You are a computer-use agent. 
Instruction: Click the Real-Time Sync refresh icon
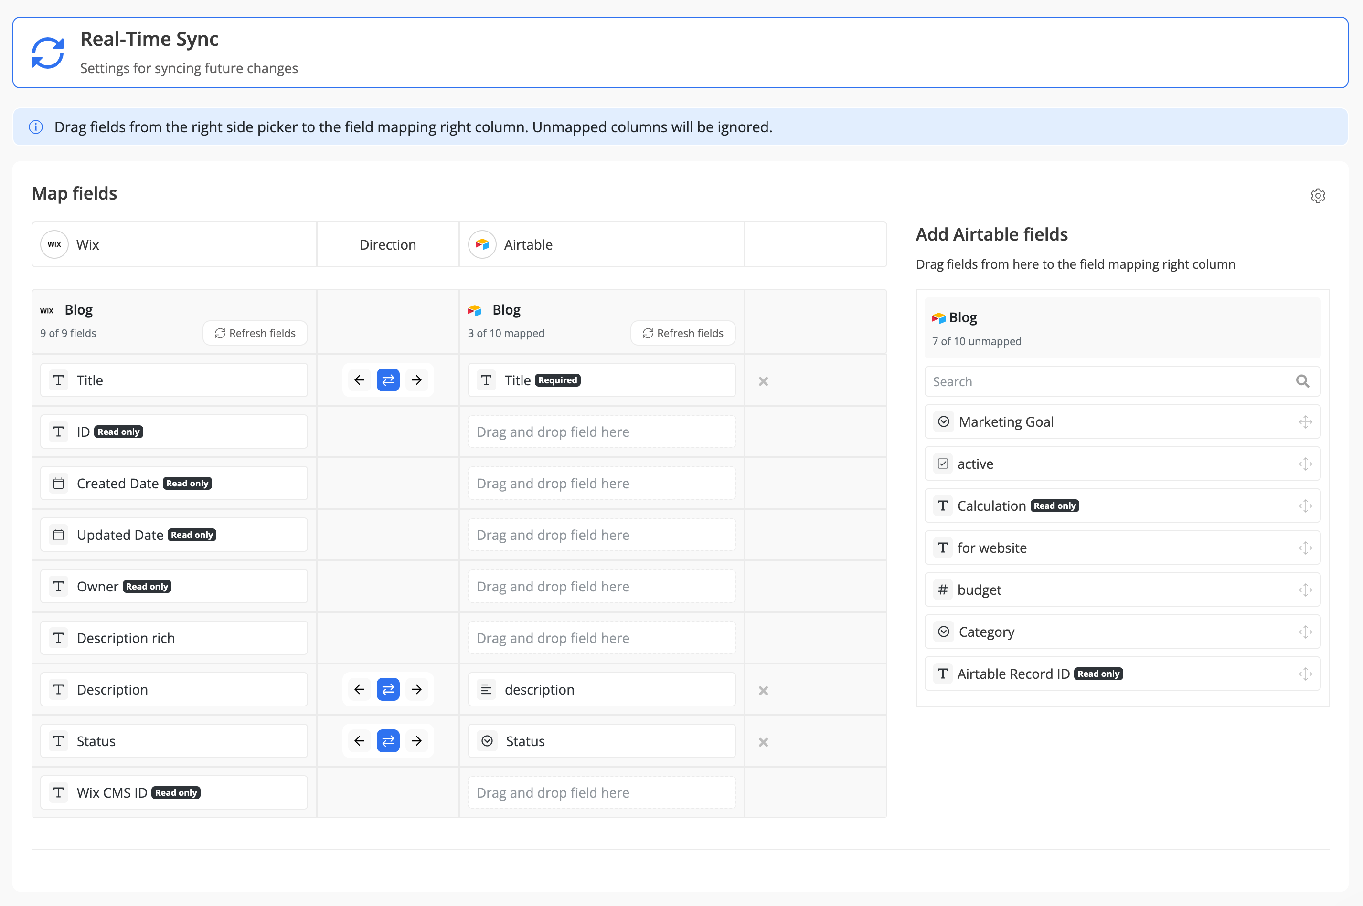pos(47,53)
